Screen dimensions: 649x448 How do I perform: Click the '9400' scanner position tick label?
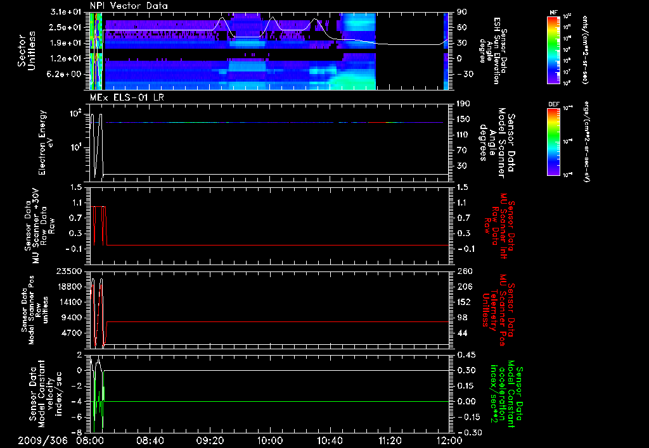click(x=72, y=318)
